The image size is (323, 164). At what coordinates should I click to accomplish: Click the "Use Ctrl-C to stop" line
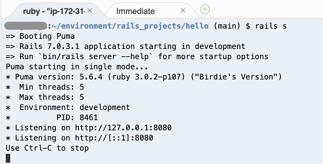[47, 148]
